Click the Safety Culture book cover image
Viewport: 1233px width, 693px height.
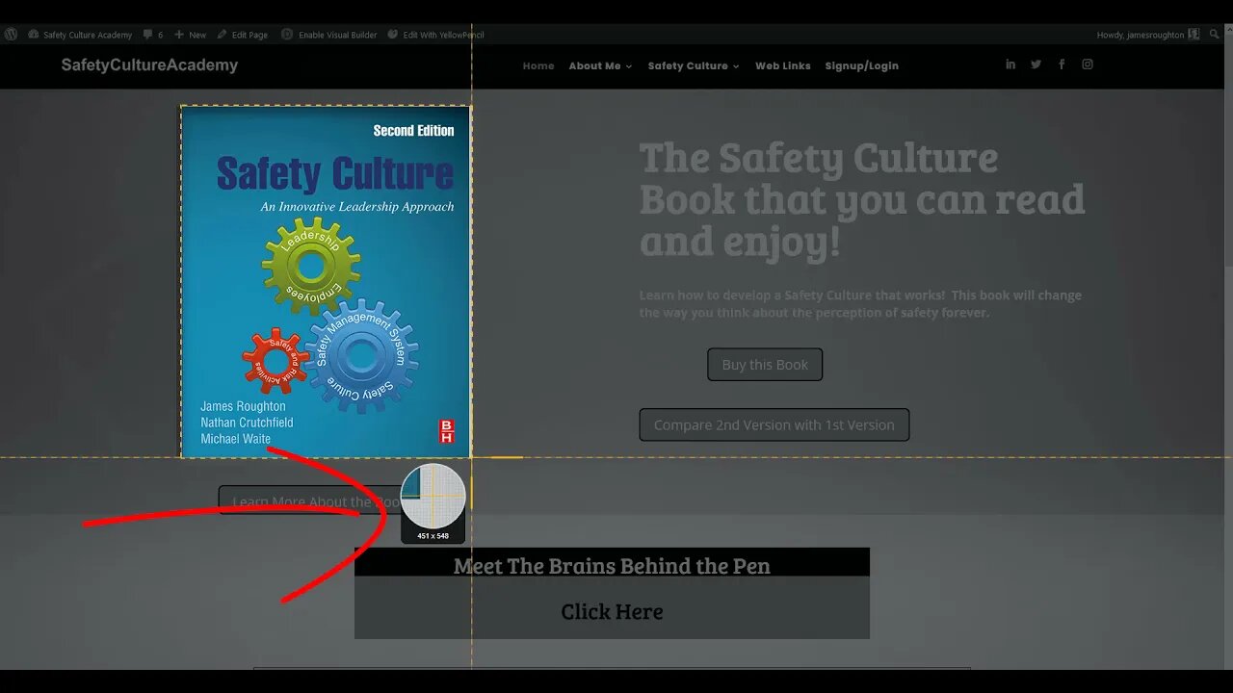click(x=326, y=281)
